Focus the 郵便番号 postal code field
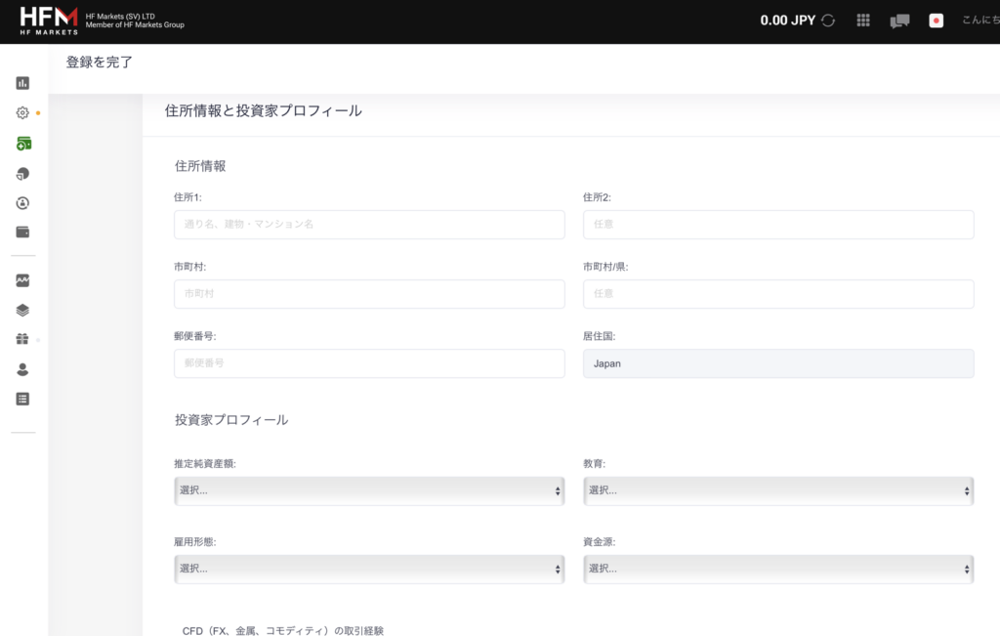 coord(369,363)
